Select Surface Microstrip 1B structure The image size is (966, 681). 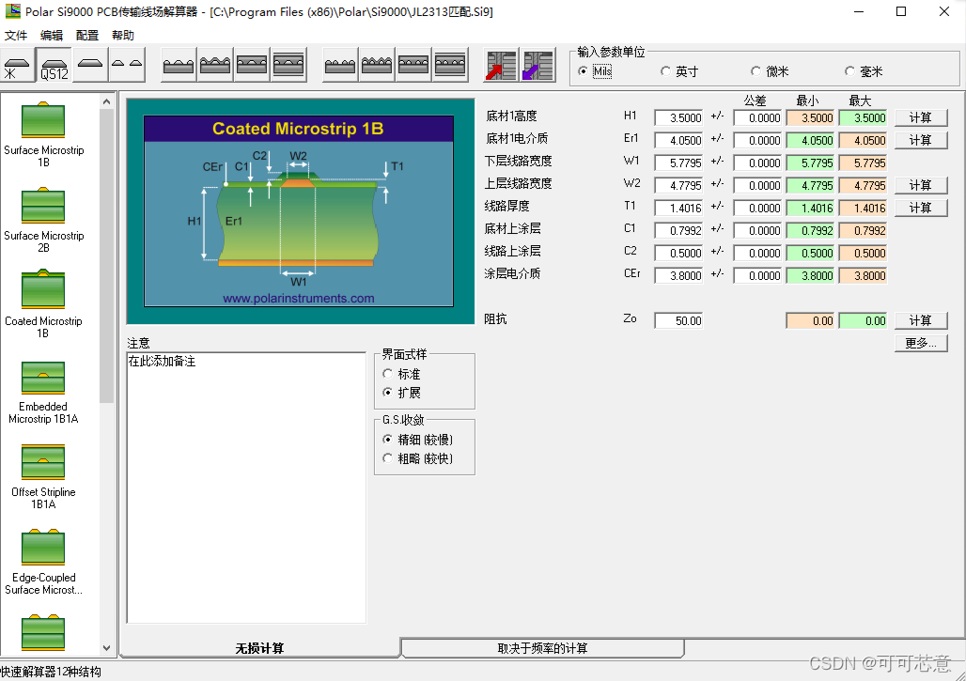43,135
